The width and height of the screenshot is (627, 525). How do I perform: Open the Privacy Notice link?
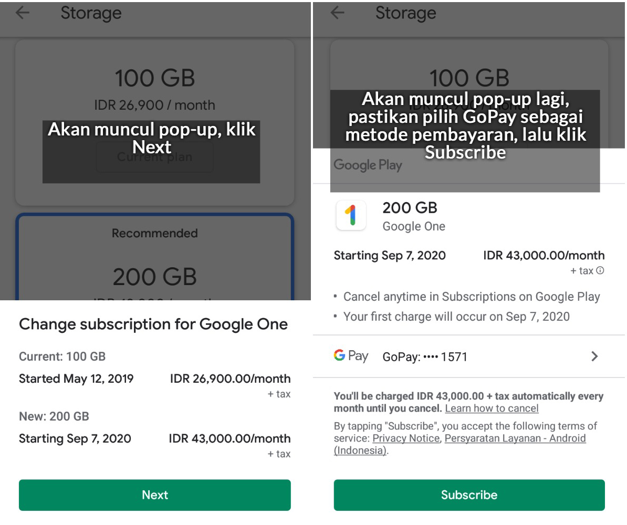[406, 438]
